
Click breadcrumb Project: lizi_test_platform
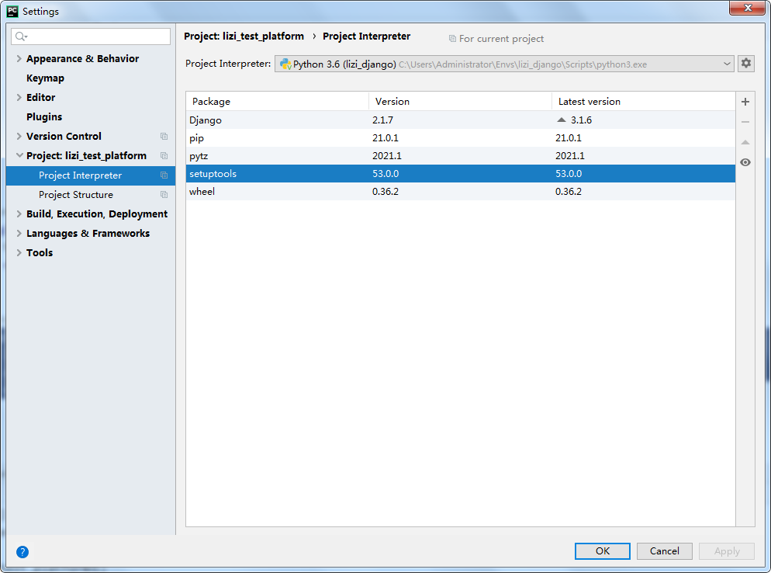pyautogui.click(x=244, y=36)
